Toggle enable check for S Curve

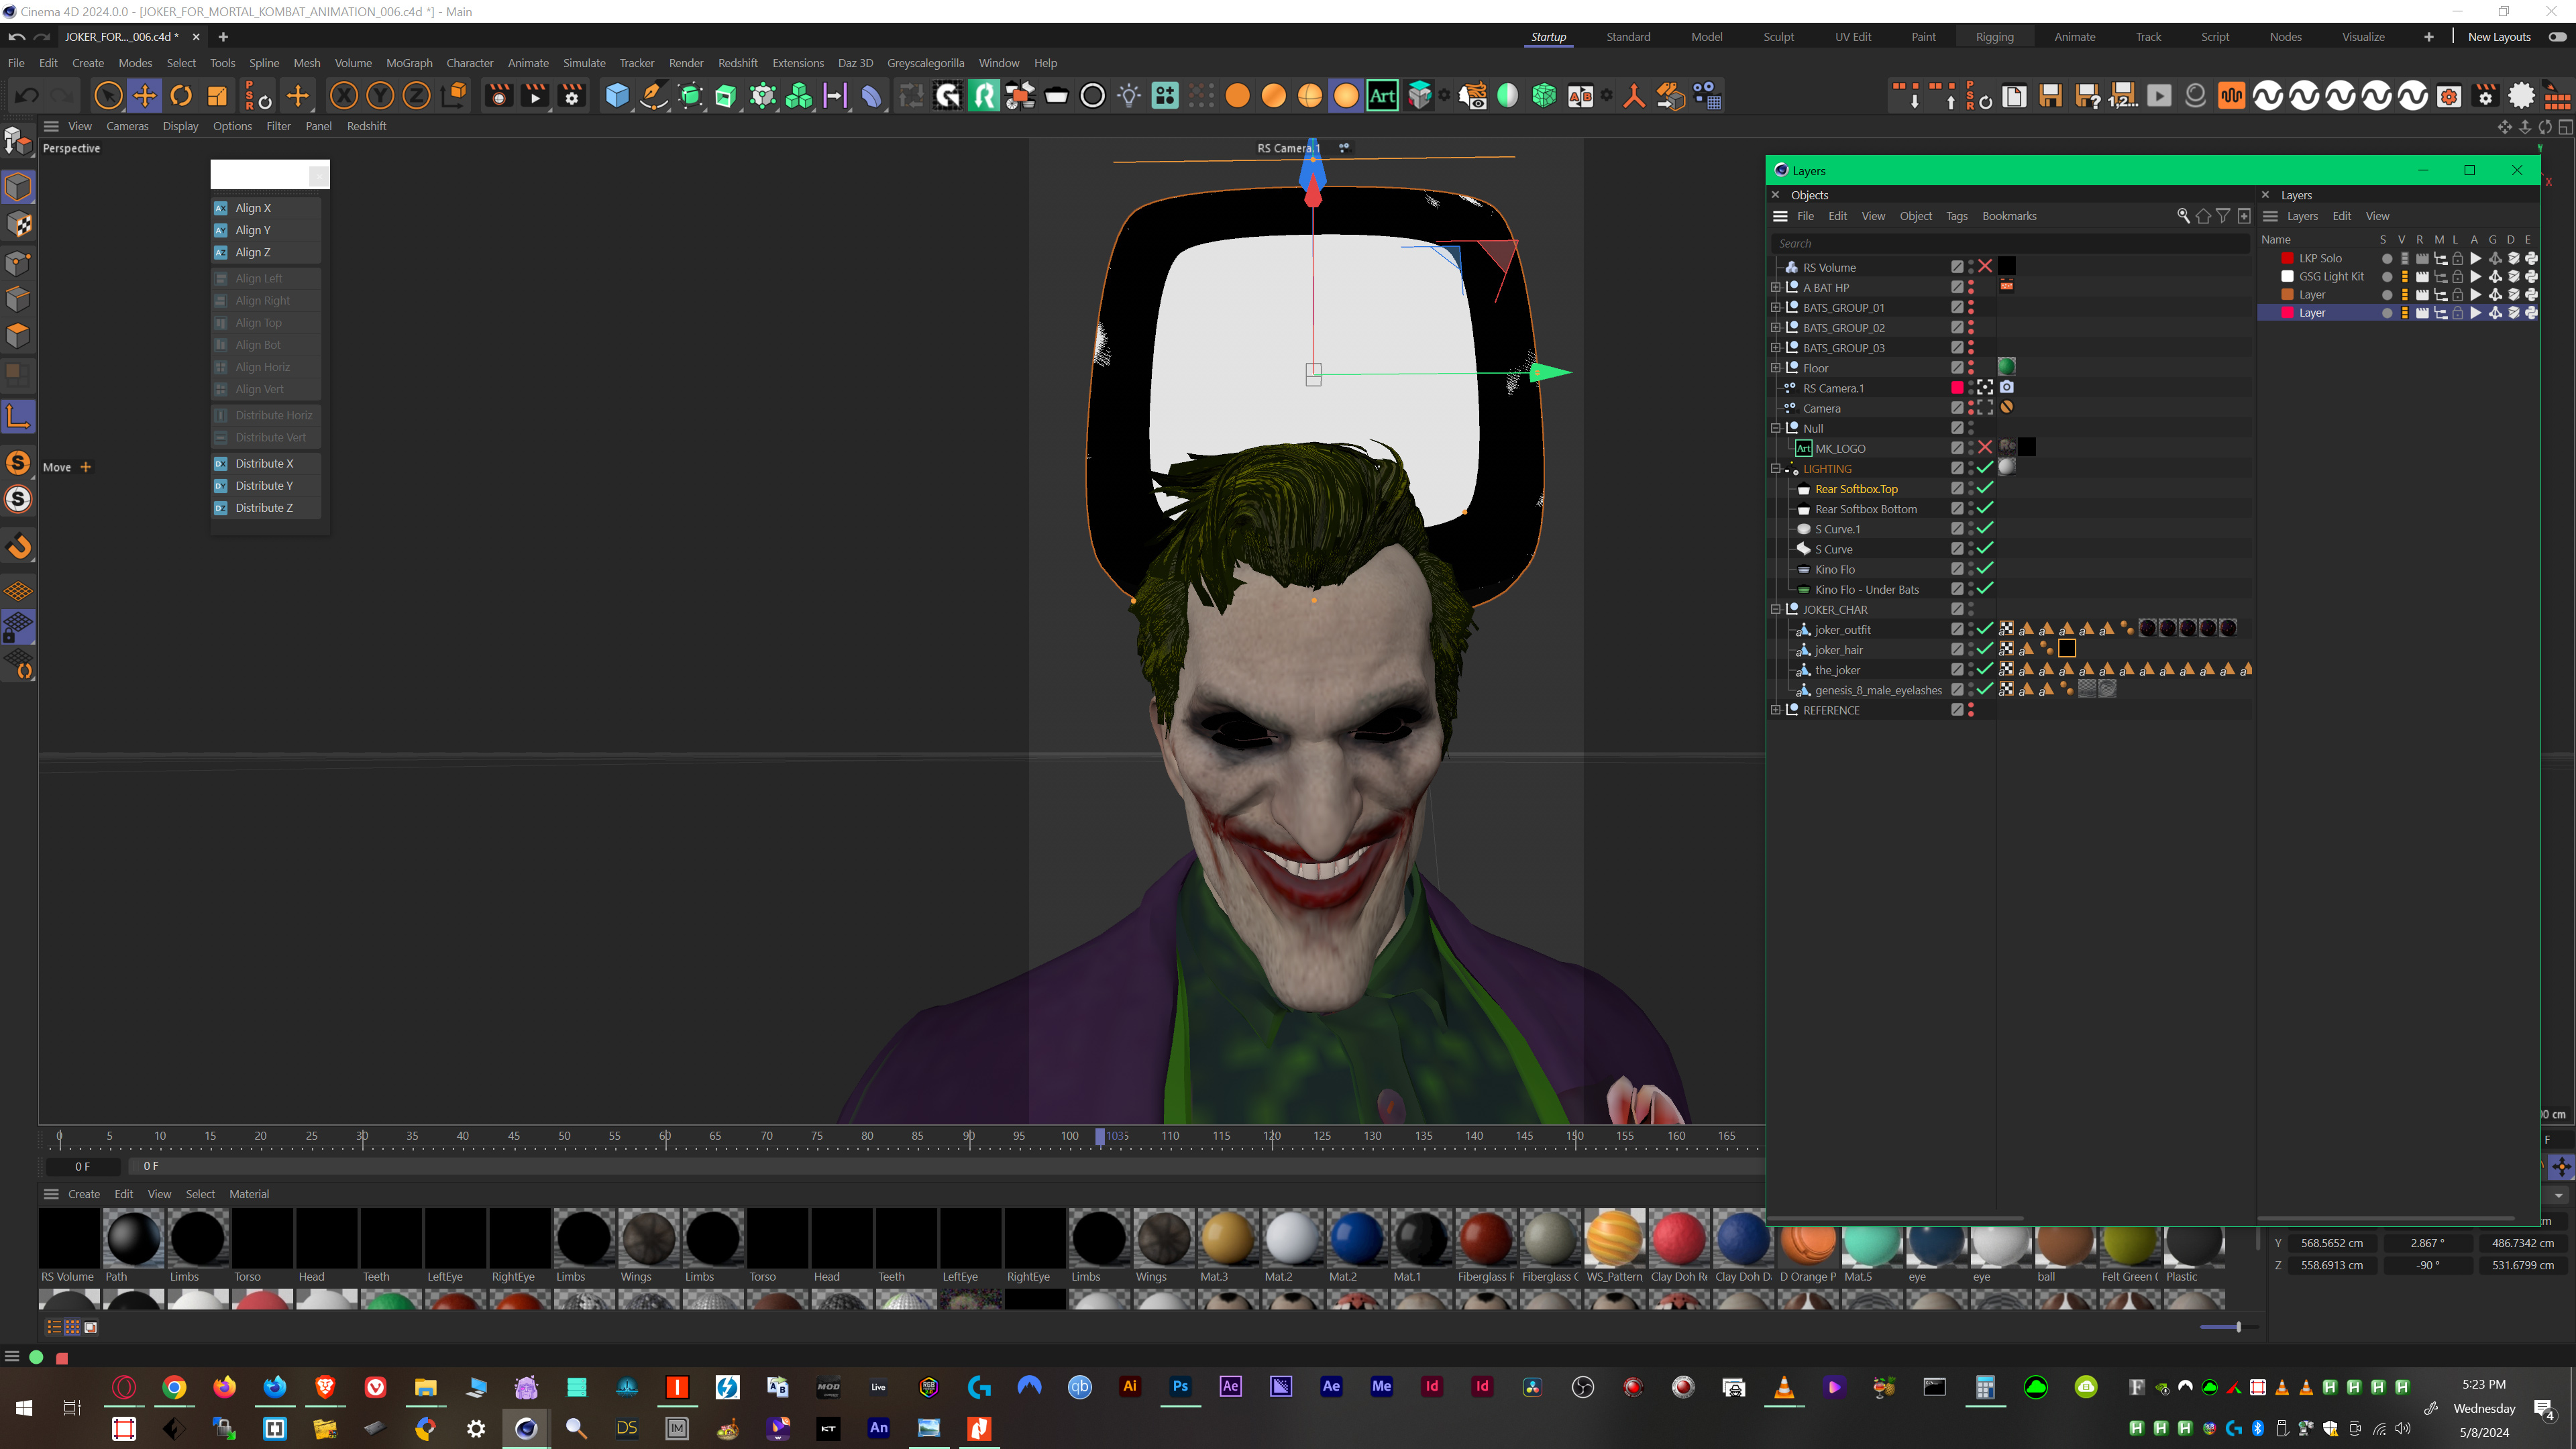[1985, 548]
